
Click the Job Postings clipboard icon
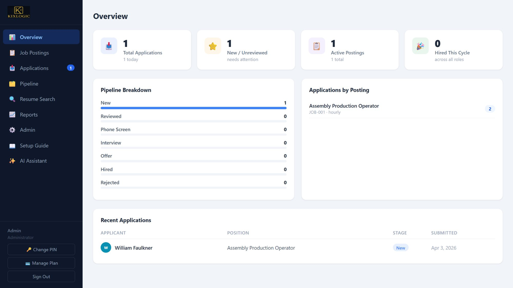12,53
